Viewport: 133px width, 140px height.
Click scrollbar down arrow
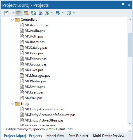(x=130, y=123)
